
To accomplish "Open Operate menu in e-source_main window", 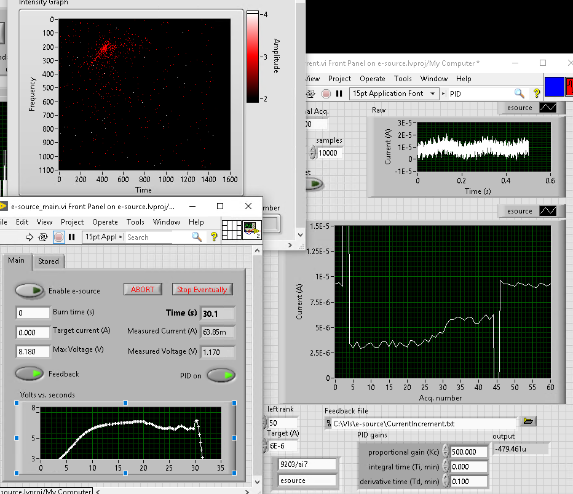I will coord(105,222).
